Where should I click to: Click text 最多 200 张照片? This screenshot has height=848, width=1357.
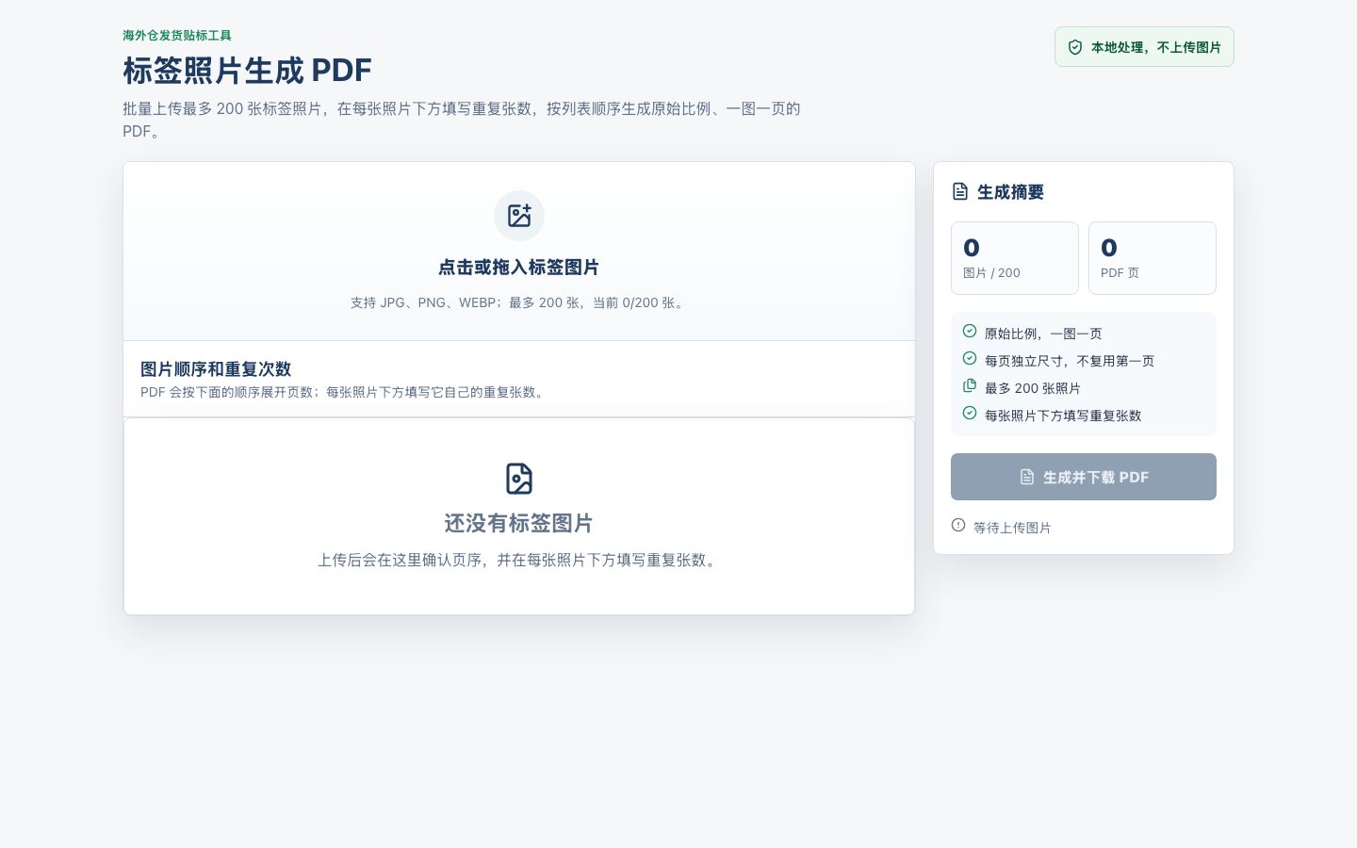pos(1033,388)
